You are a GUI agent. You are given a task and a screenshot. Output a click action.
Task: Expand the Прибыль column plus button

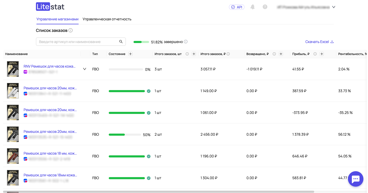[x=322, y=54]
